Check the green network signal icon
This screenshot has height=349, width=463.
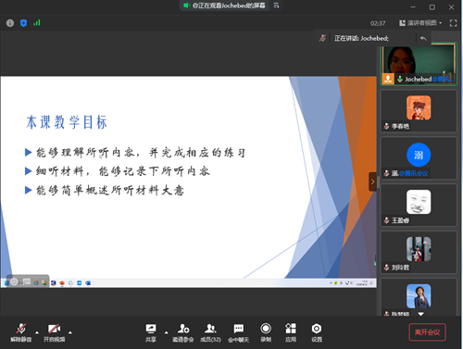point(37,22)
